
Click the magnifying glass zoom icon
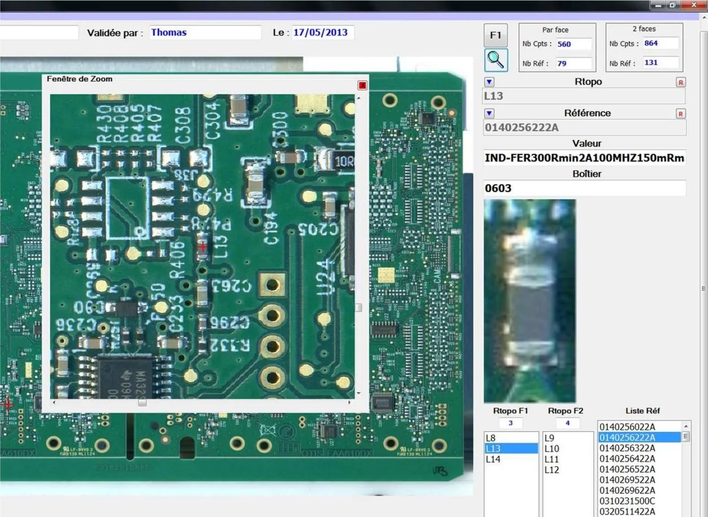tap(496, 59)
